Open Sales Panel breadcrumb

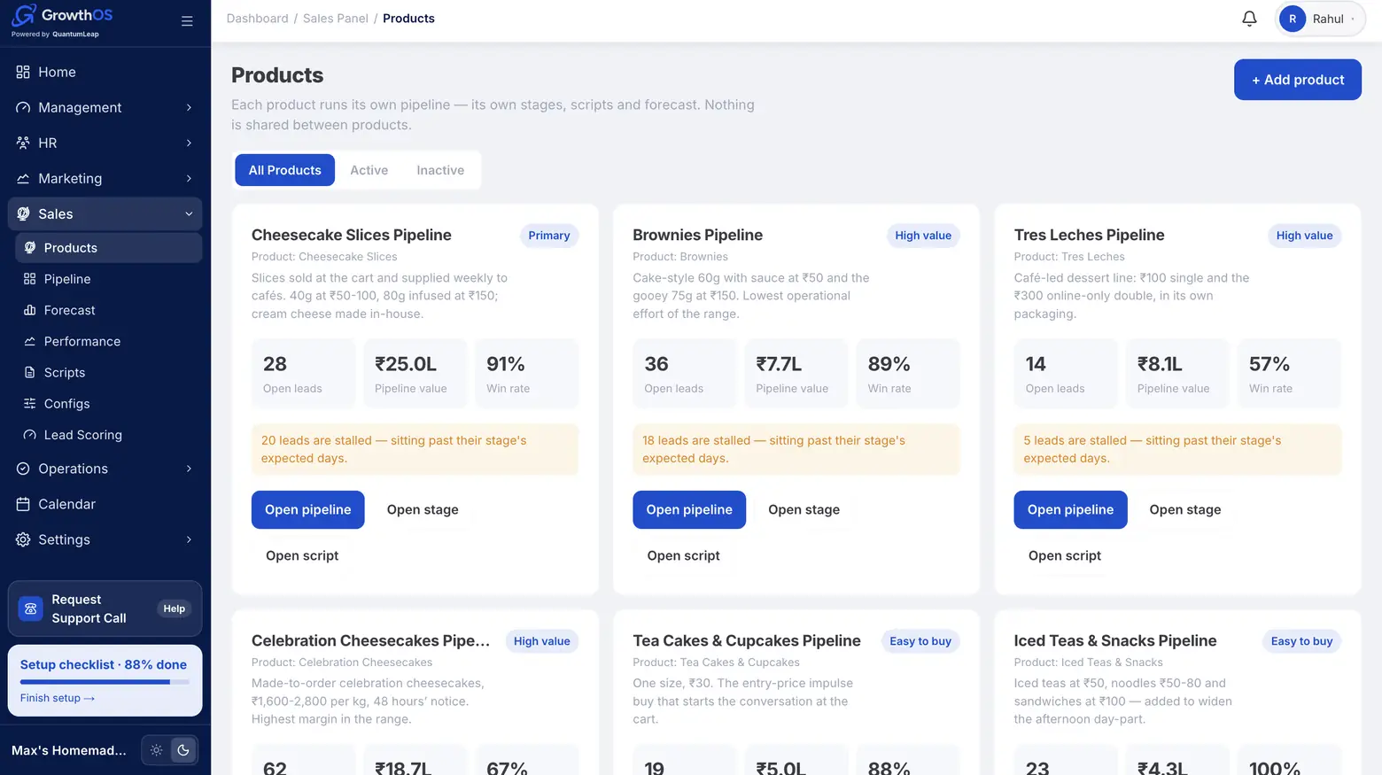[x=335, y=19]
